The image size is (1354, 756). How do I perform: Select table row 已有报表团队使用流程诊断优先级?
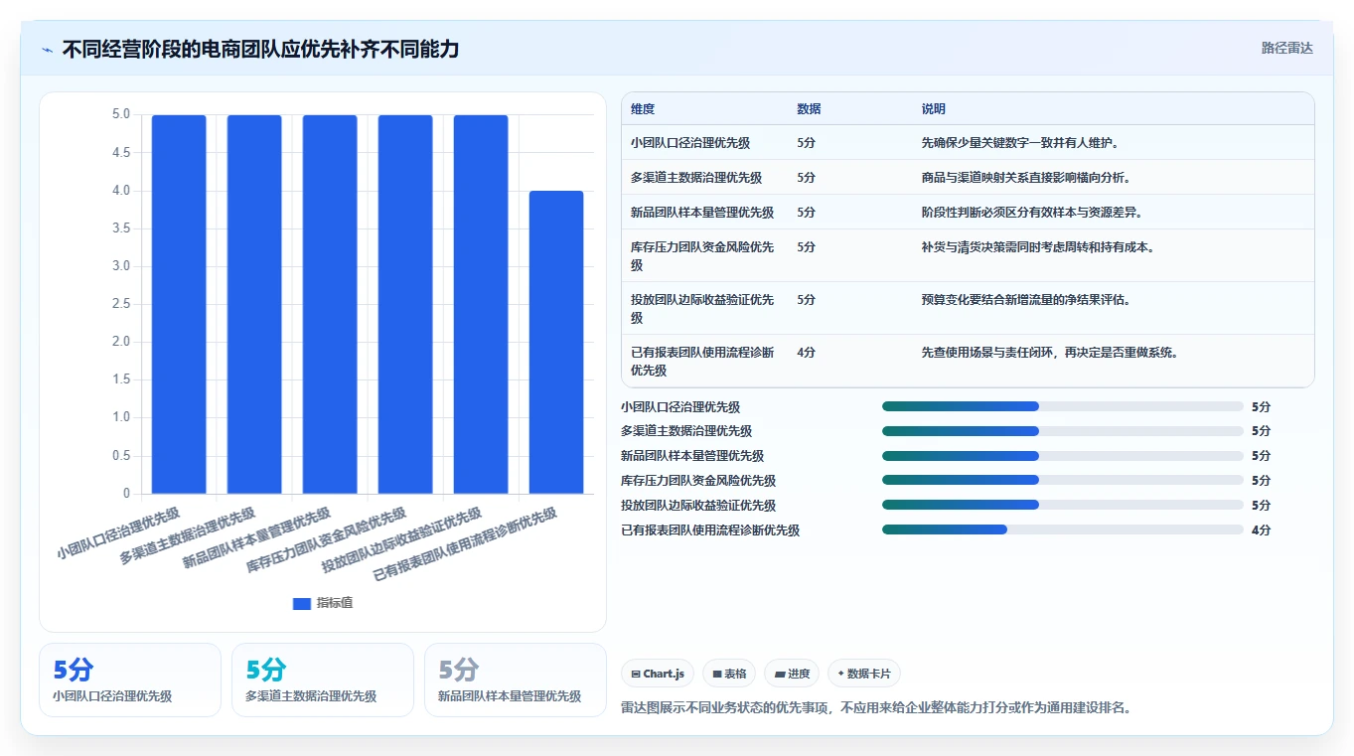coord(968,362)
